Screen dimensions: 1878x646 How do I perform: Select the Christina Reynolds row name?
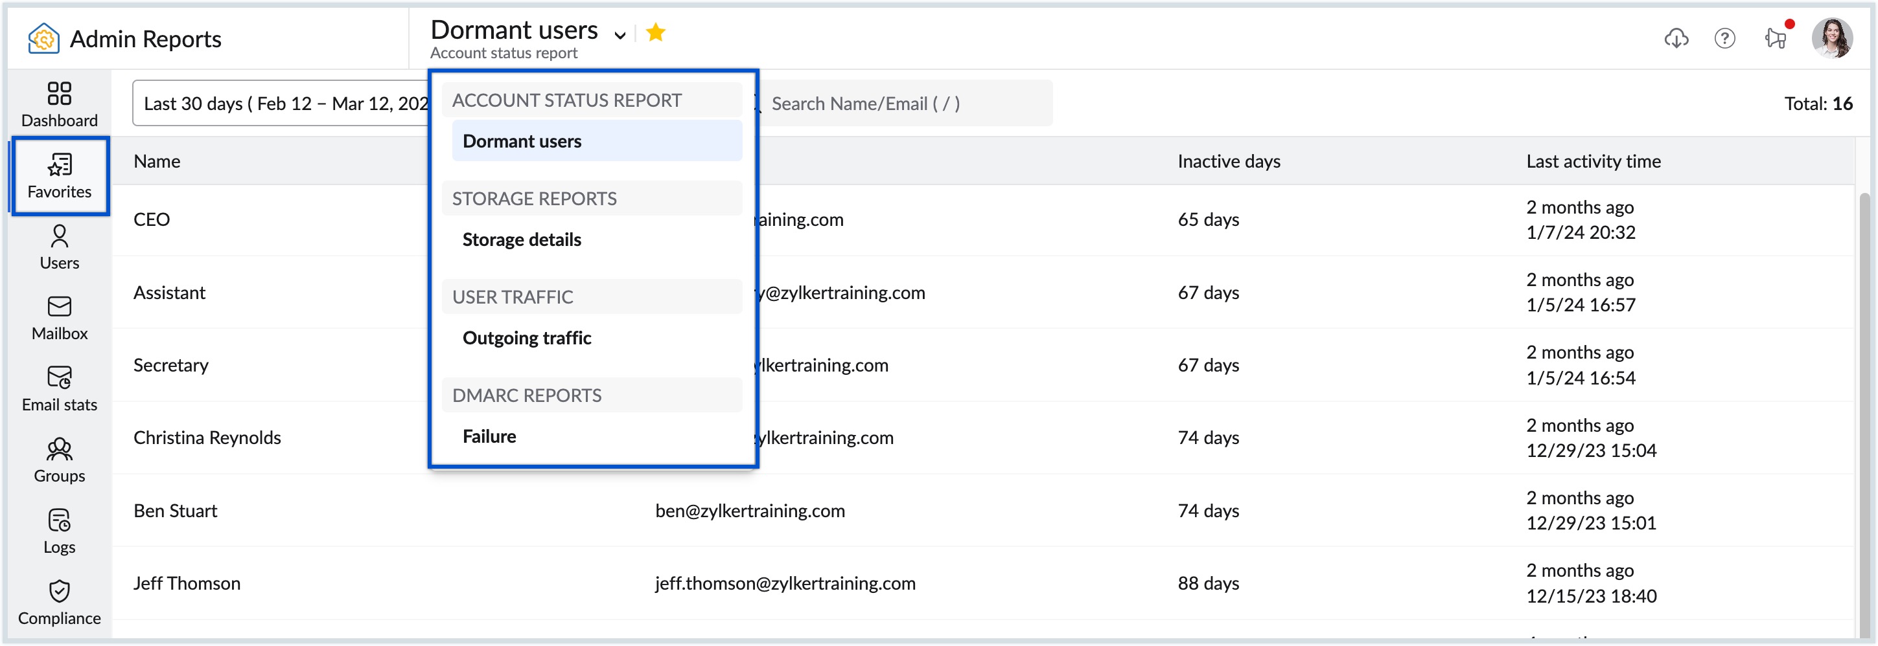coord(207,437)
